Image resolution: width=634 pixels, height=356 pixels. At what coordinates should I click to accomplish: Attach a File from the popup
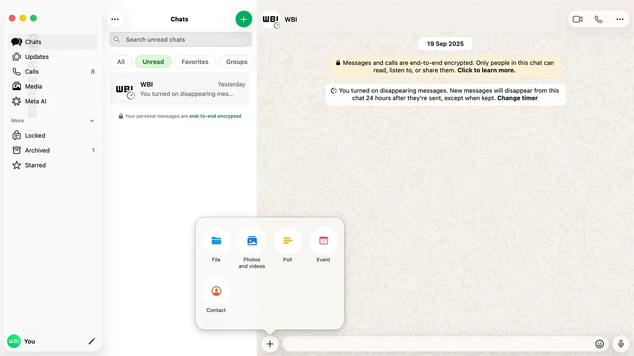[x=216, y=245]
